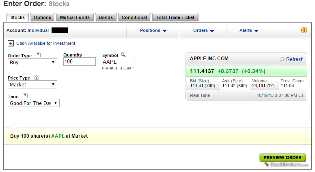Click into the Quantity input field

tap(80, 62)
